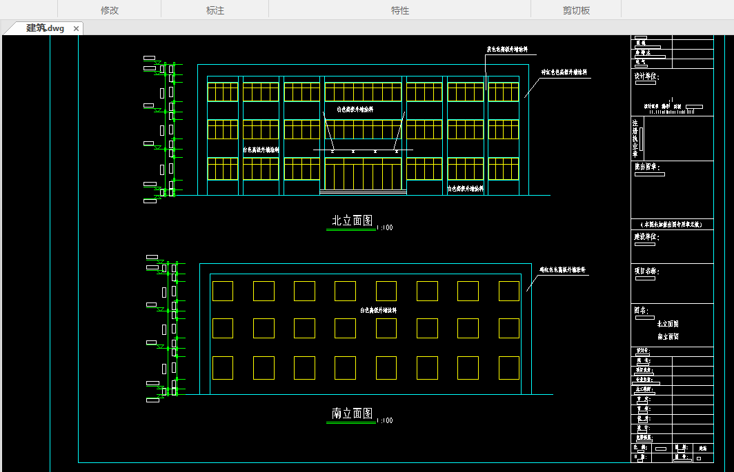The image size is (734, 472).
Task: Select the 南立面图 entry in title block
Action: tap(668, 336)
